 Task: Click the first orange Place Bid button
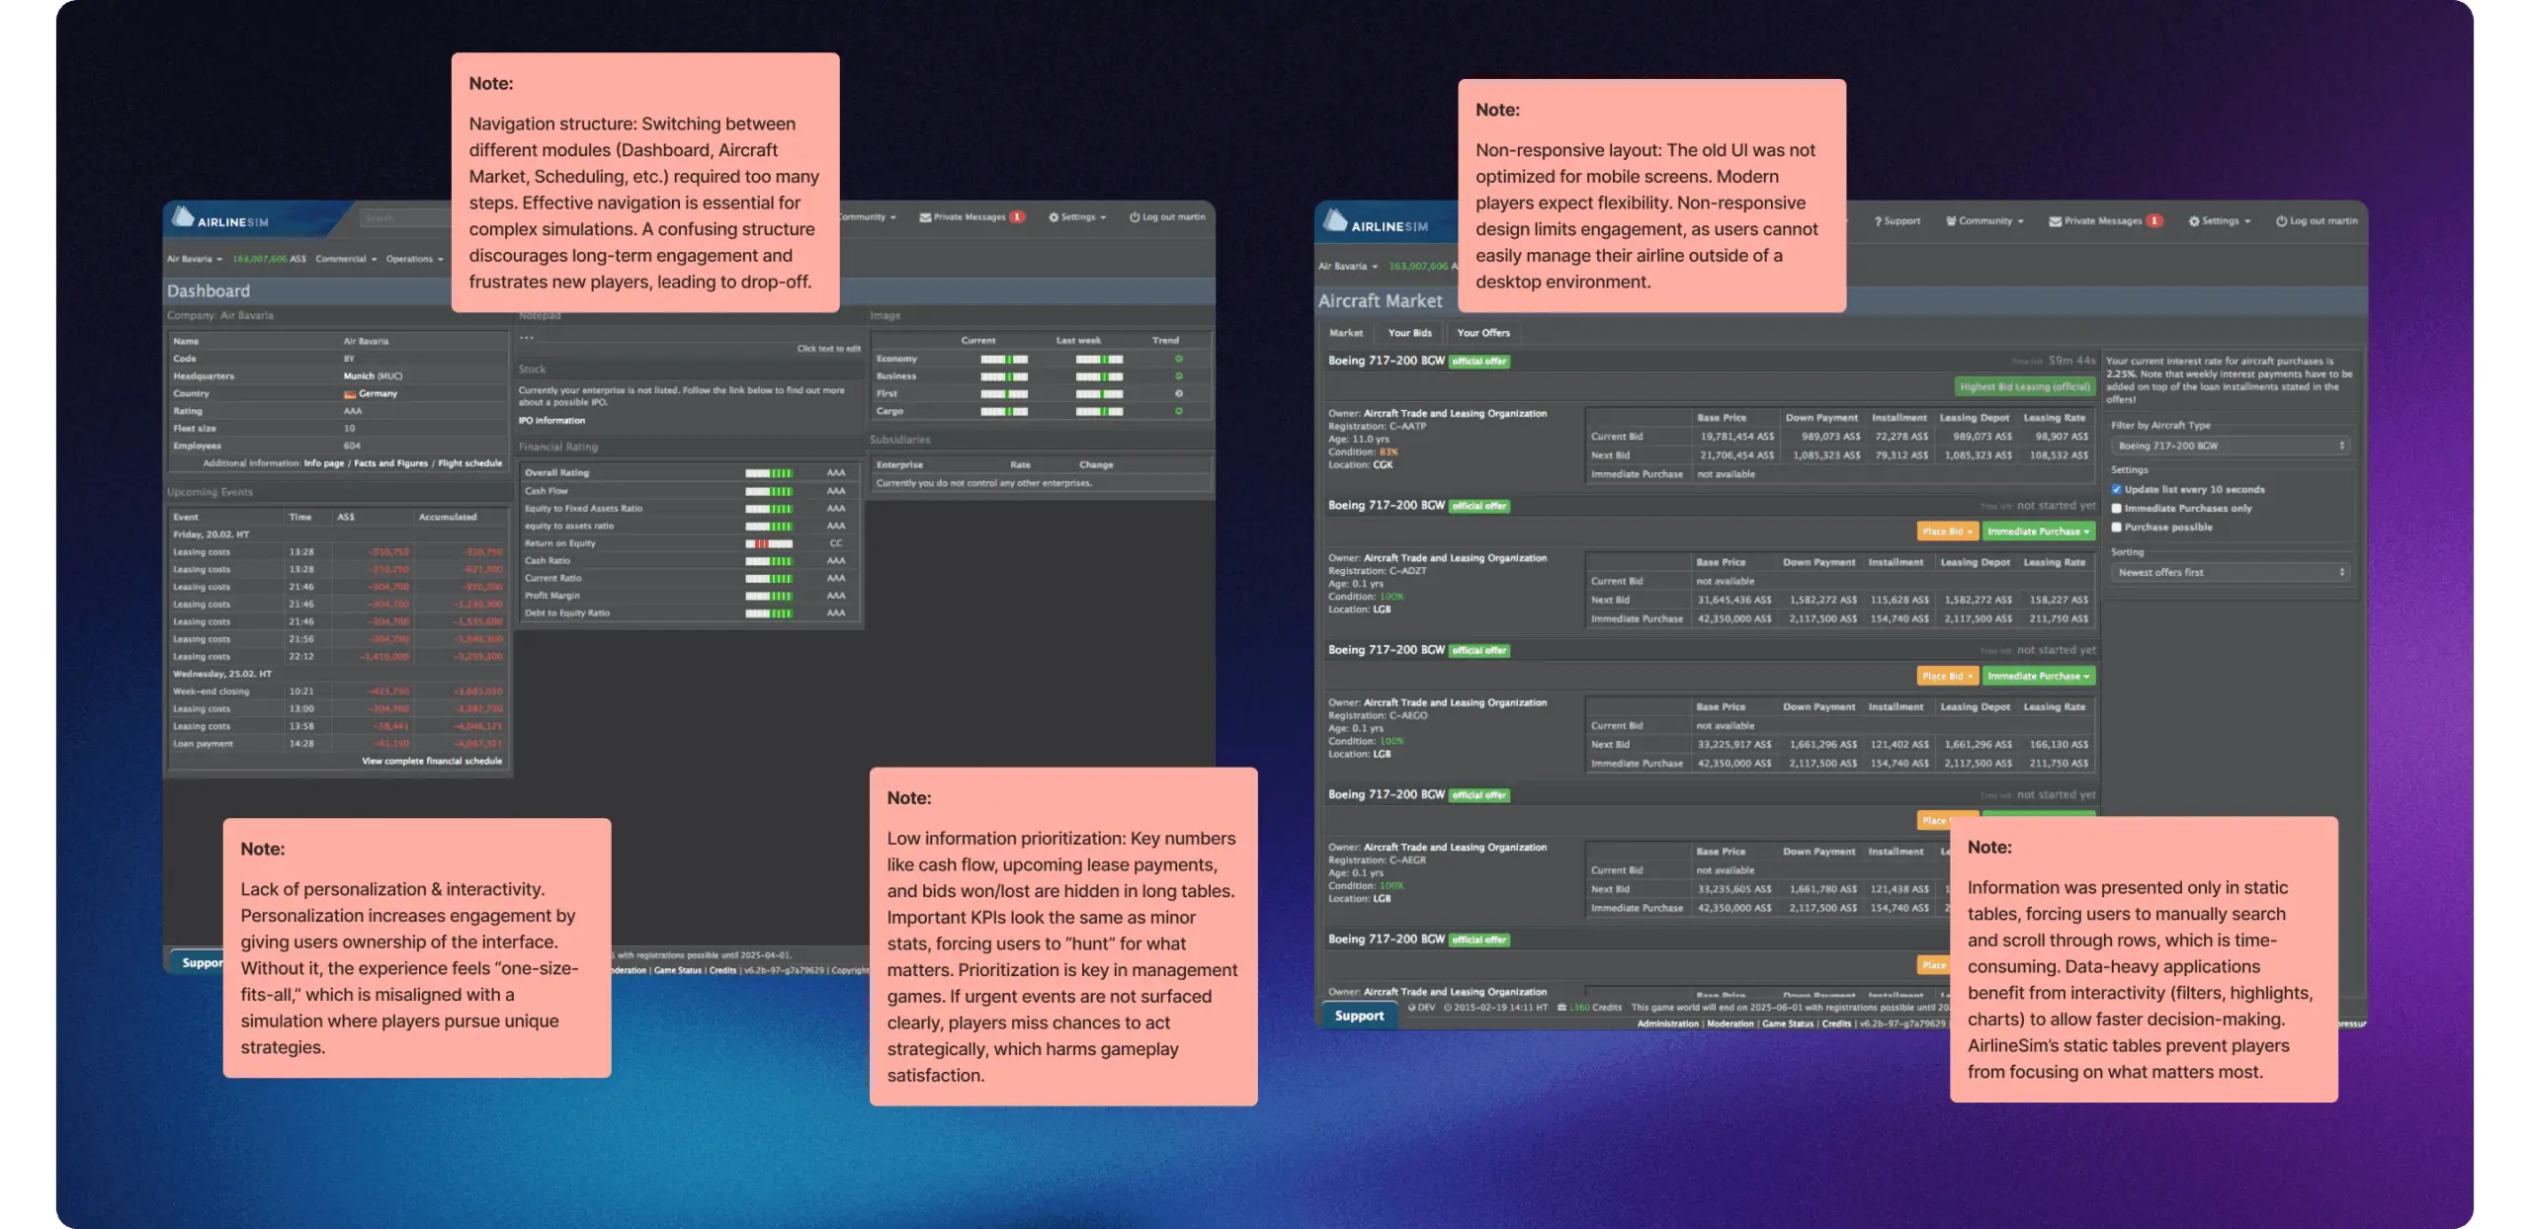(x=1947, y=532)
